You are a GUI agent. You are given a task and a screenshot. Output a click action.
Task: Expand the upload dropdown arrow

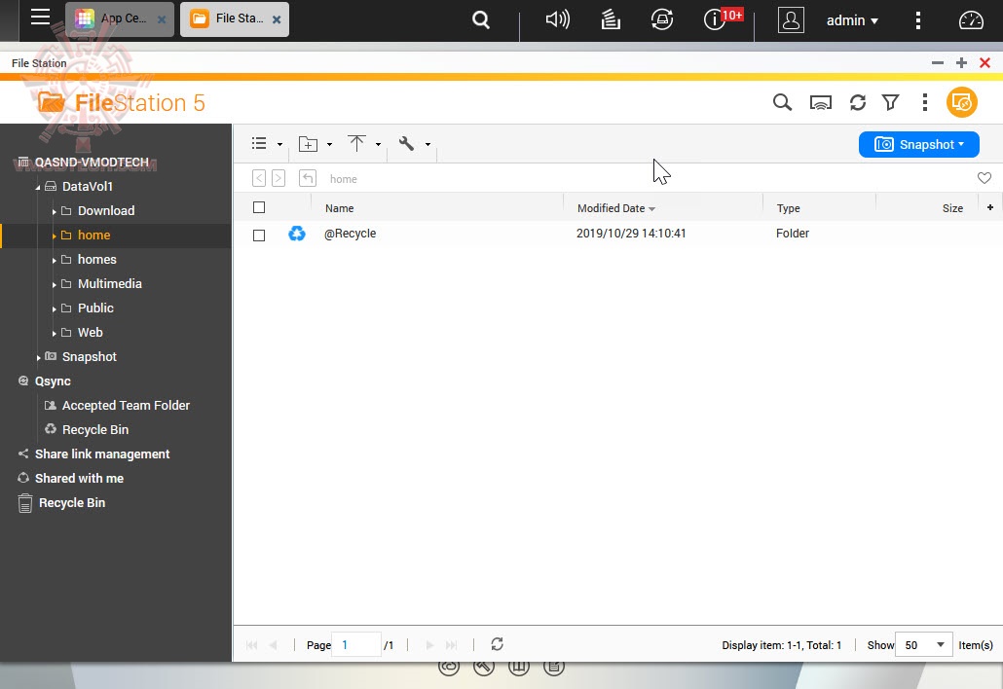point(378,144)
